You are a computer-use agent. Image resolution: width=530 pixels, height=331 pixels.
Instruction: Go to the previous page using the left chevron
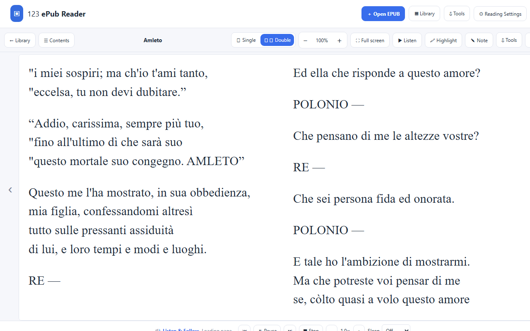click(x=10, y=189)
